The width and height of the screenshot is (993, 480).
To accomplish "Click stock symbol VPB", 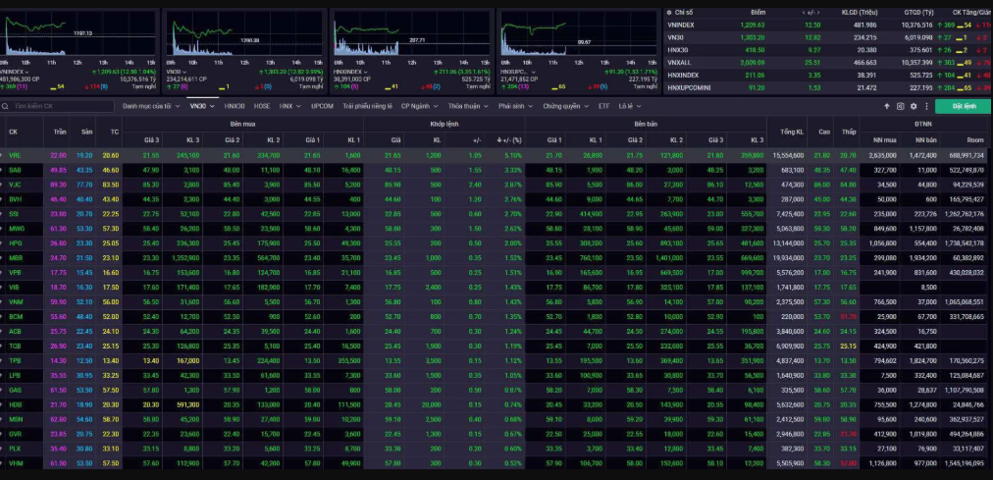I will point(15,272).
